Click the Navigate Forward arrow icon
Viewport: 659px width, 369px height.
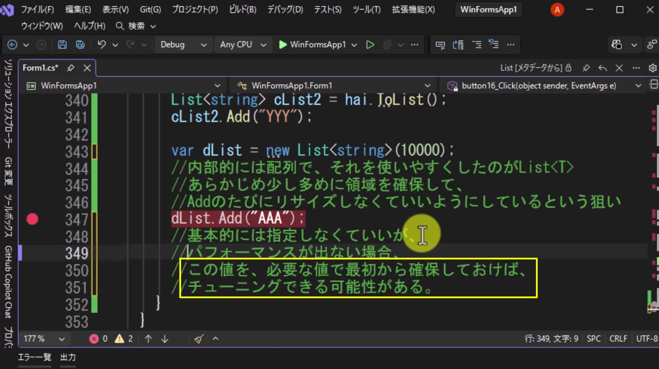[41, 45]
